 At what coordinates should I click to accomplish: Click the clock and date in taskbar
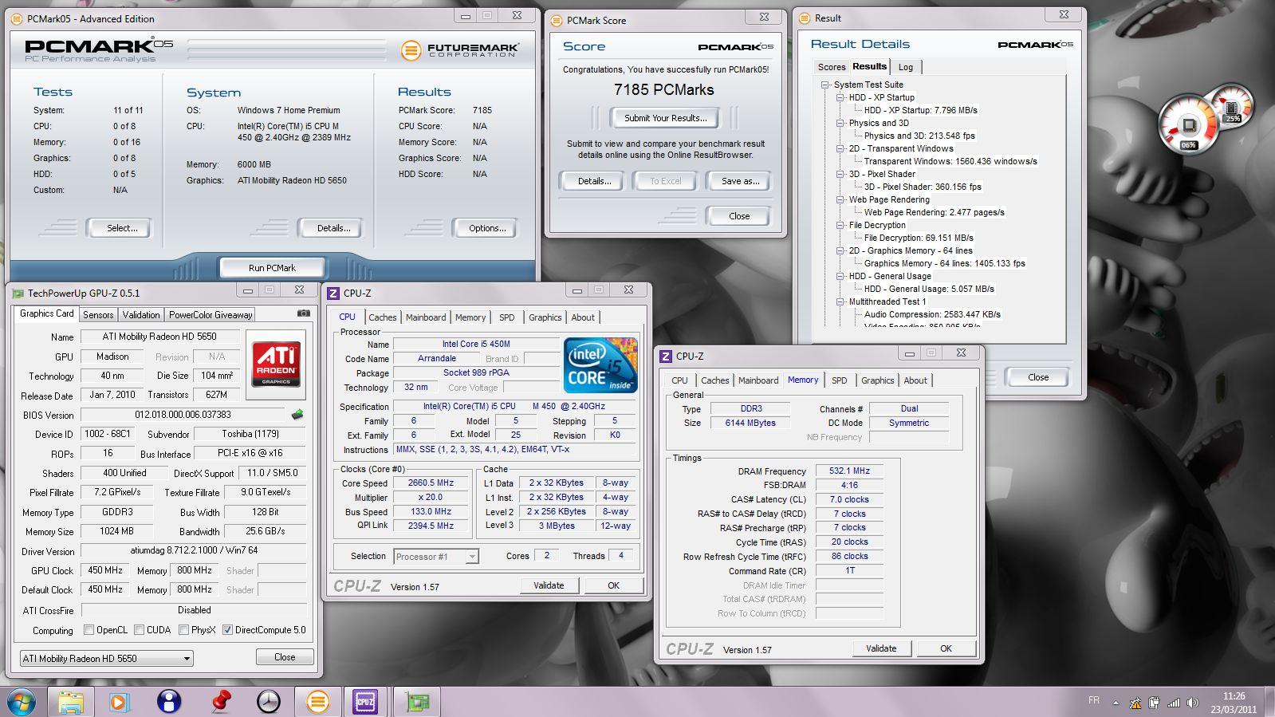pyautogui.click(x=1234, y=703)
